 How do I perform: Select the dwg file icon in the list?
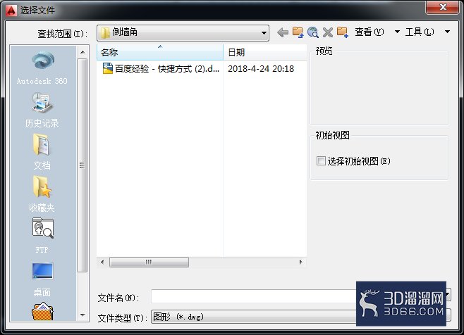click(108, 68)
